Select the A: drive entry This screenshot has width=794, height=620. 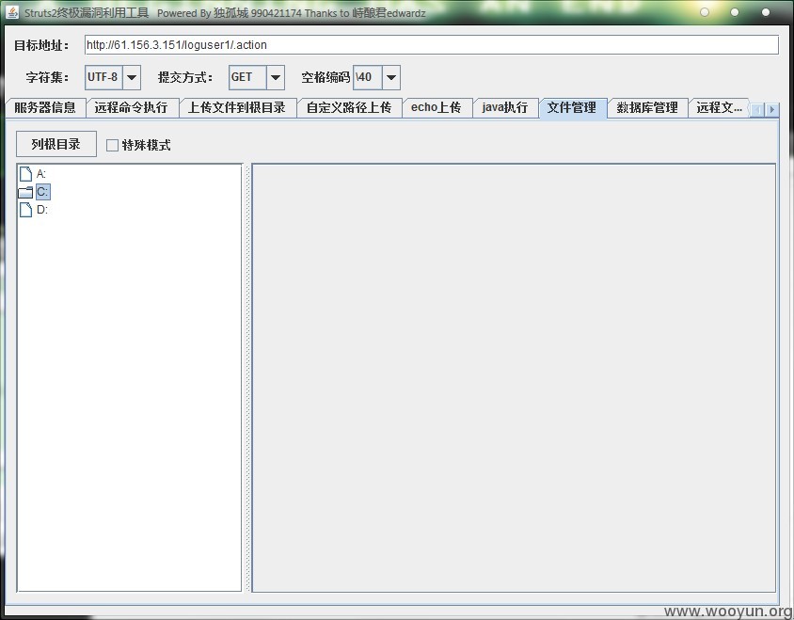[x=41, y=174]
